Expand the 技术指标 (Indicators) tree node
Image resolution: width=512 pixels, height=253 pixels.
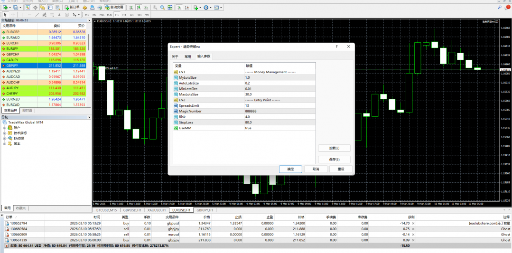[4, 133]
